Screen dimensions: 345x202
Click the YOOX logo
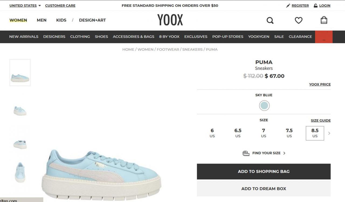point(170,20)
